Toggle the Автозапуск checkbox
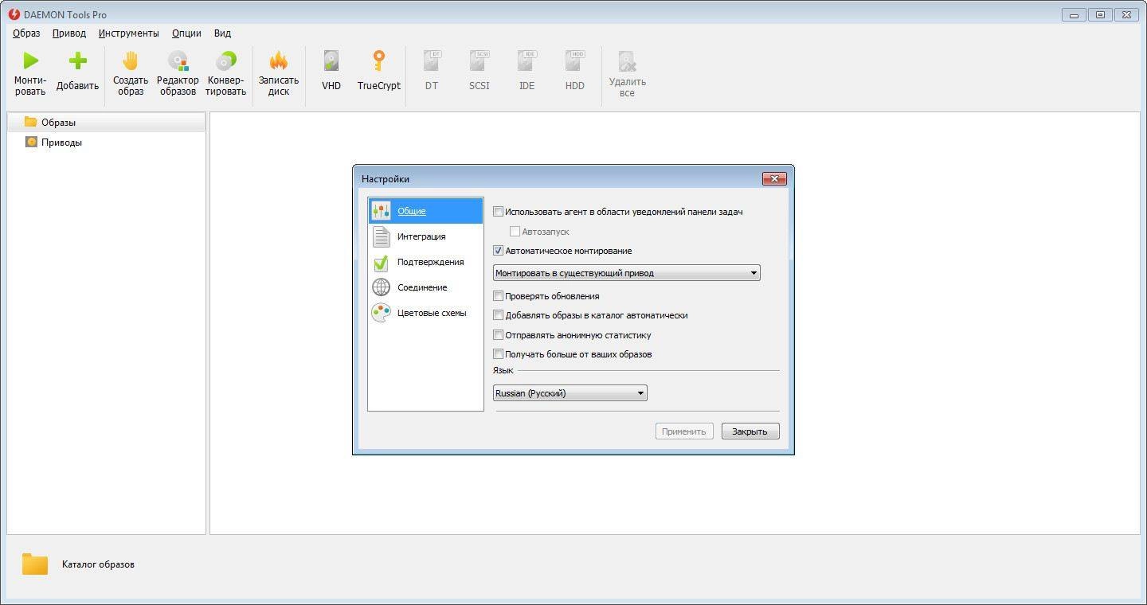Screen dimensions: 1147x605 click(515, 232)
